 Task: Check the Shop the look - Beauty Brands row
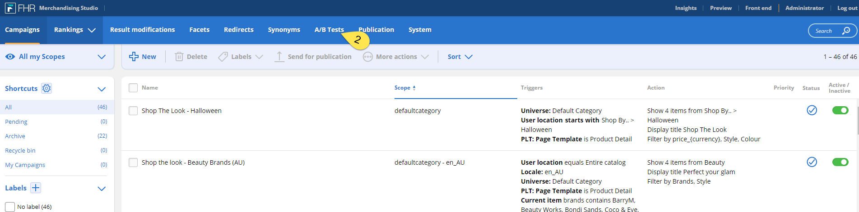pos(133,162)
